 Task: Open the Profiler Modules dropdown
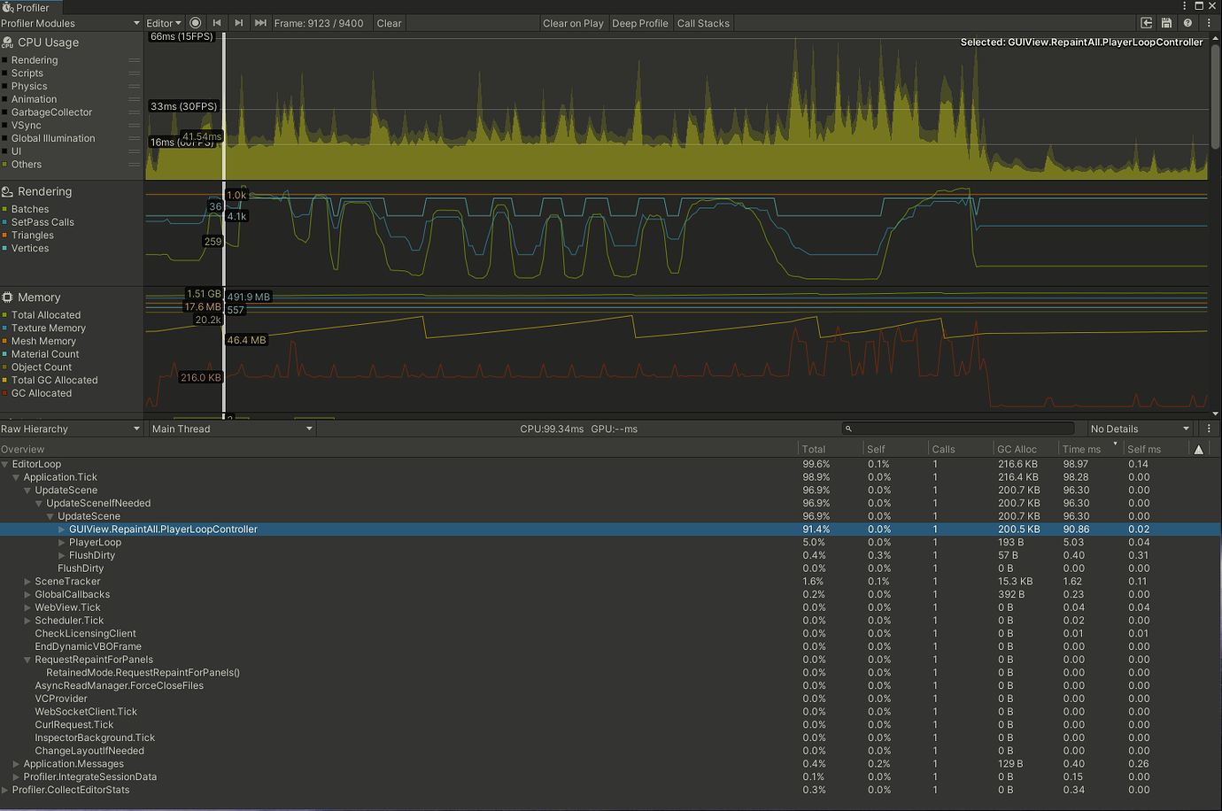71,23
